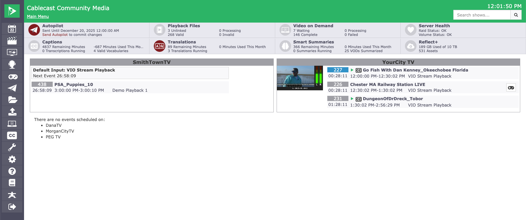This screenshot has width=526, height=220.
Task: Open the weather bulletin display sidebar icon
Action: point(12,52)
